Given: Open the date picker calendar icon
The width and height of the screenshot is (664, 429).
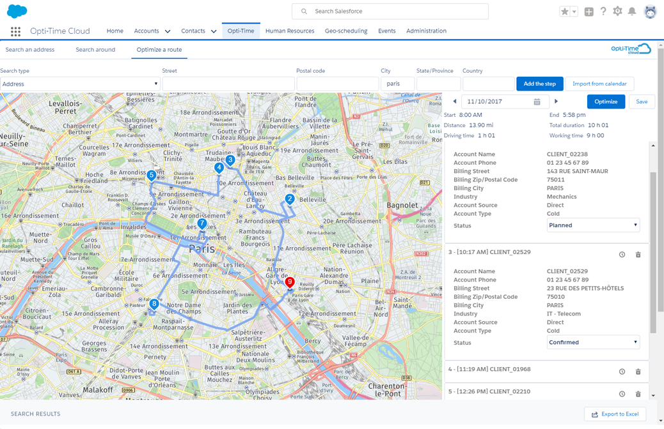Looking at the screenshot, I should (536, 102).
